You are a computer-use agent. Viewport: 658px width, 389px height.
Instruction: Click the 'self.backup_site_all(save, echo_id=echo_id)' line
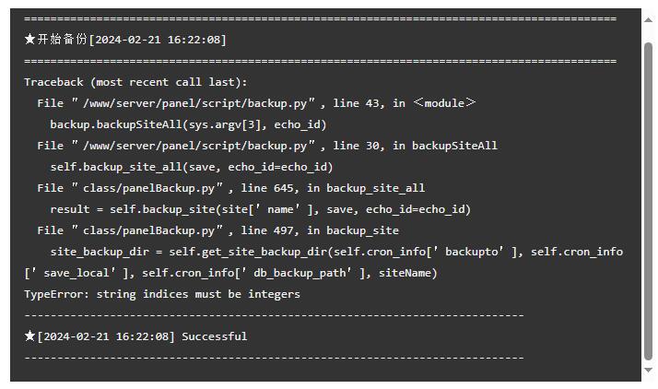click(x=192, y=167)
